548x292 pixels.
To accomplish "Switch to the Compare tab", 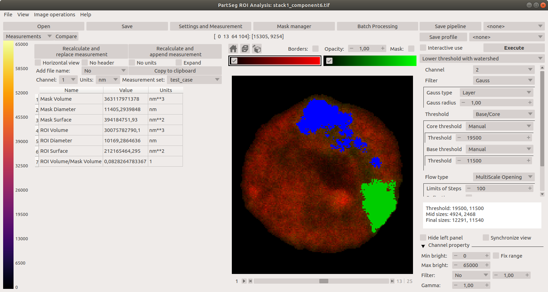I will [66, 36].
